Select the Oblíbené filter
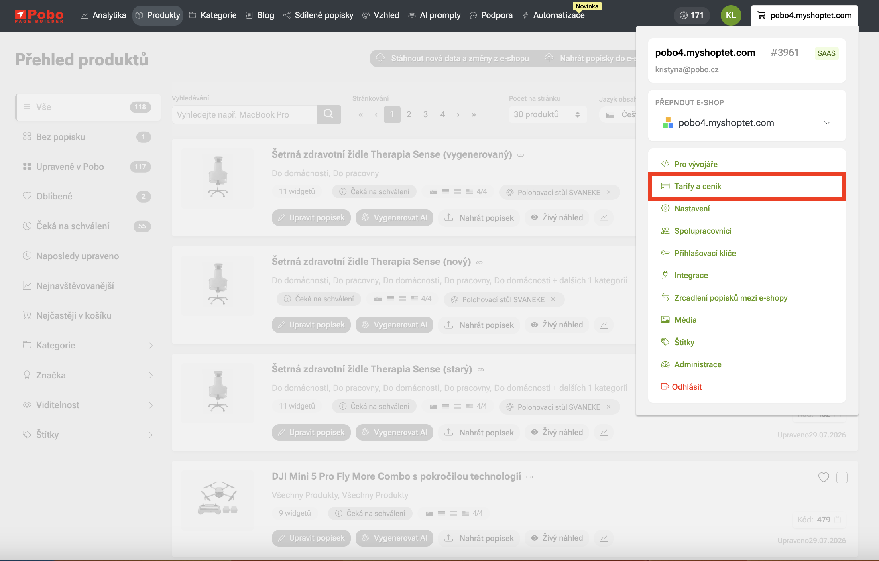Image resolution: width=879 pixels, height=561 pixels. click(x=88, y=196)
